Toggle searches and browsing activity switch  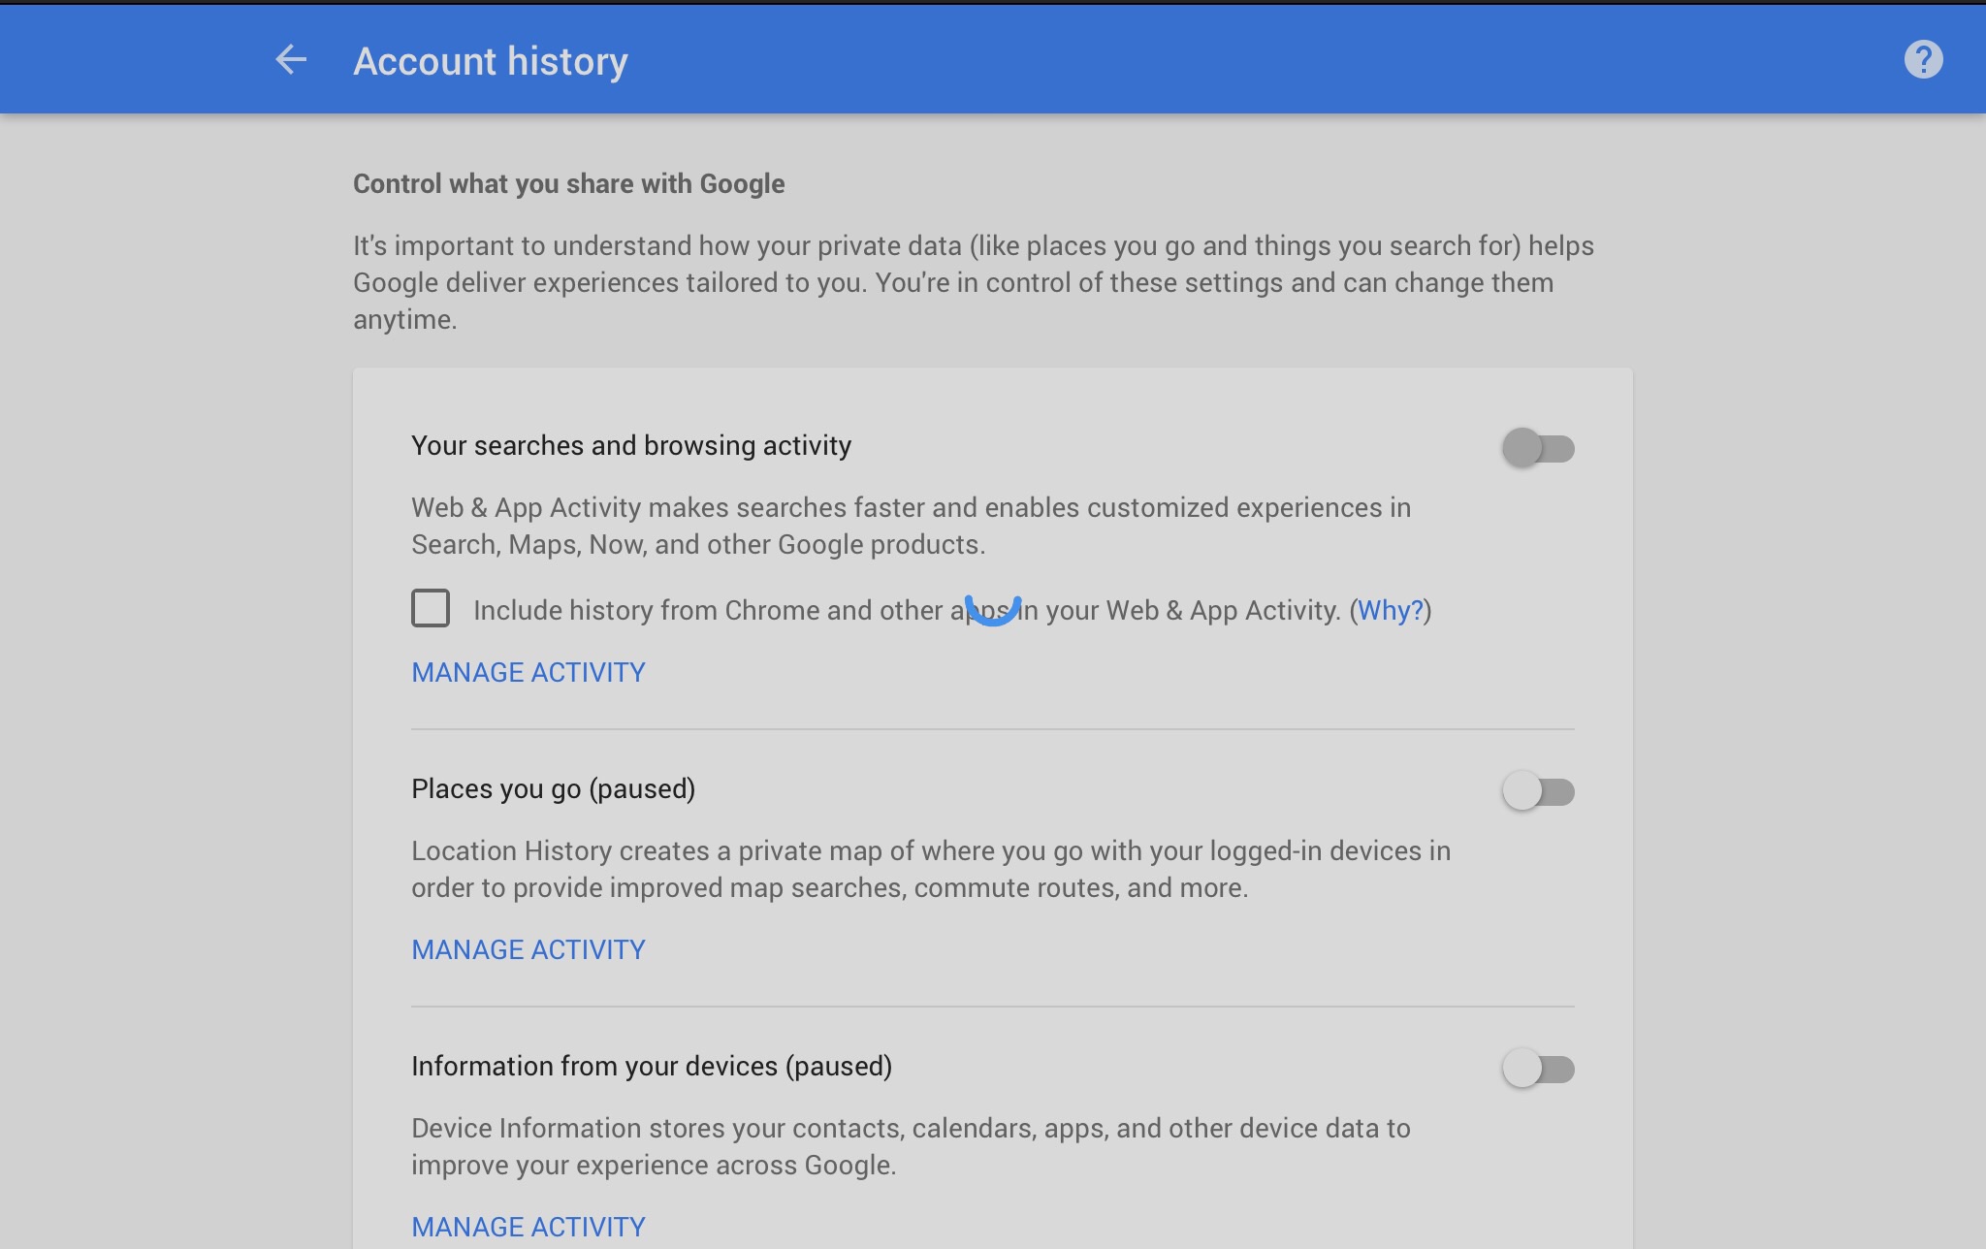click(x=1538, y=448)
